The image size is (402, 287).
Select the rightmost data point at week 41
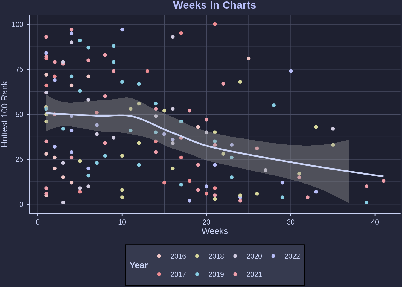(x=383, y=181)
